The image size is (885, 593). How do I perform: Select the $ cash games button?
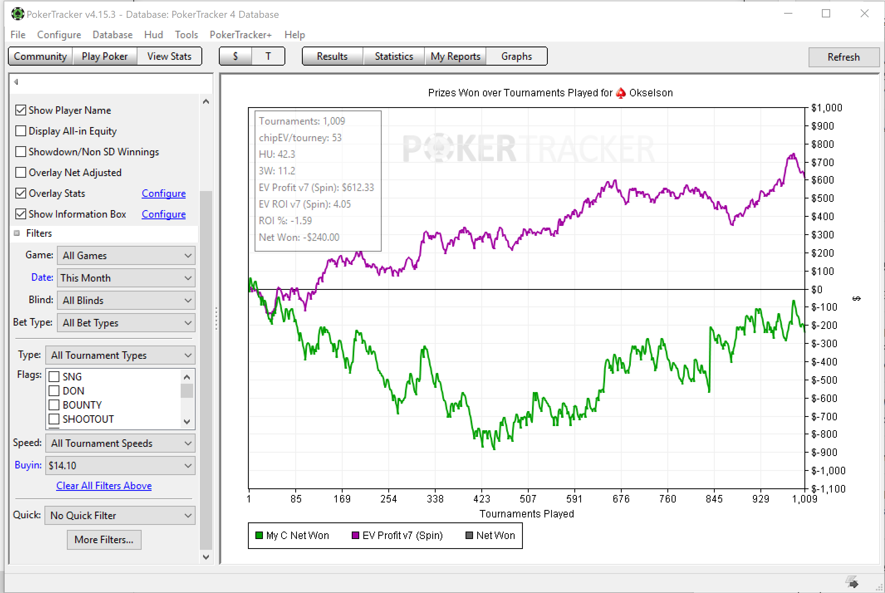(235, 56)
